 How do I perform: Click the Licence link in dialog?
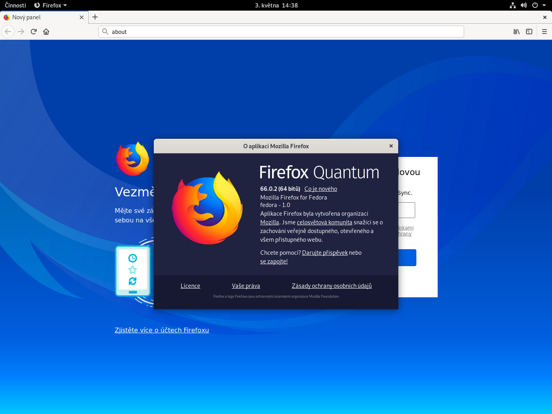click(190, 286)
